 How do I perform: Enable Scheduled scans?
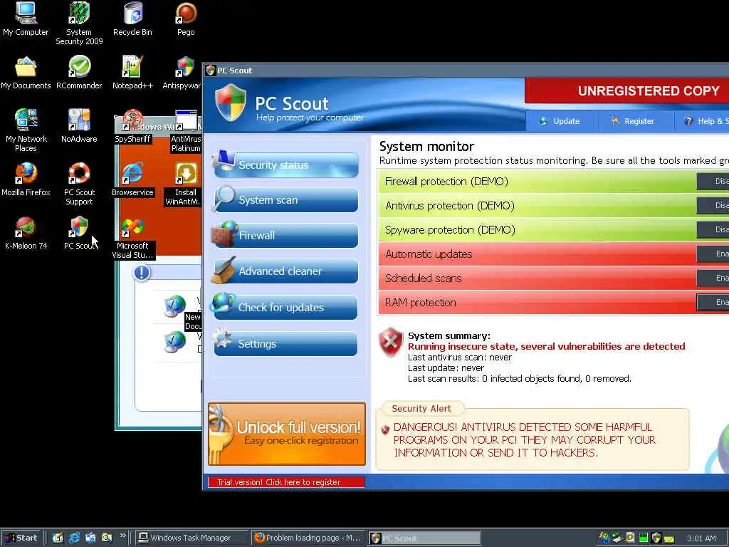[713, 278]
